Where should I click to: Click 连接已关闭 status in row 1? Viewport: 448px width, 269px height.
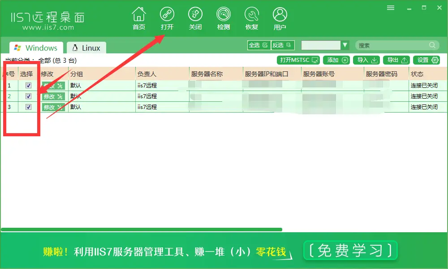424,86
